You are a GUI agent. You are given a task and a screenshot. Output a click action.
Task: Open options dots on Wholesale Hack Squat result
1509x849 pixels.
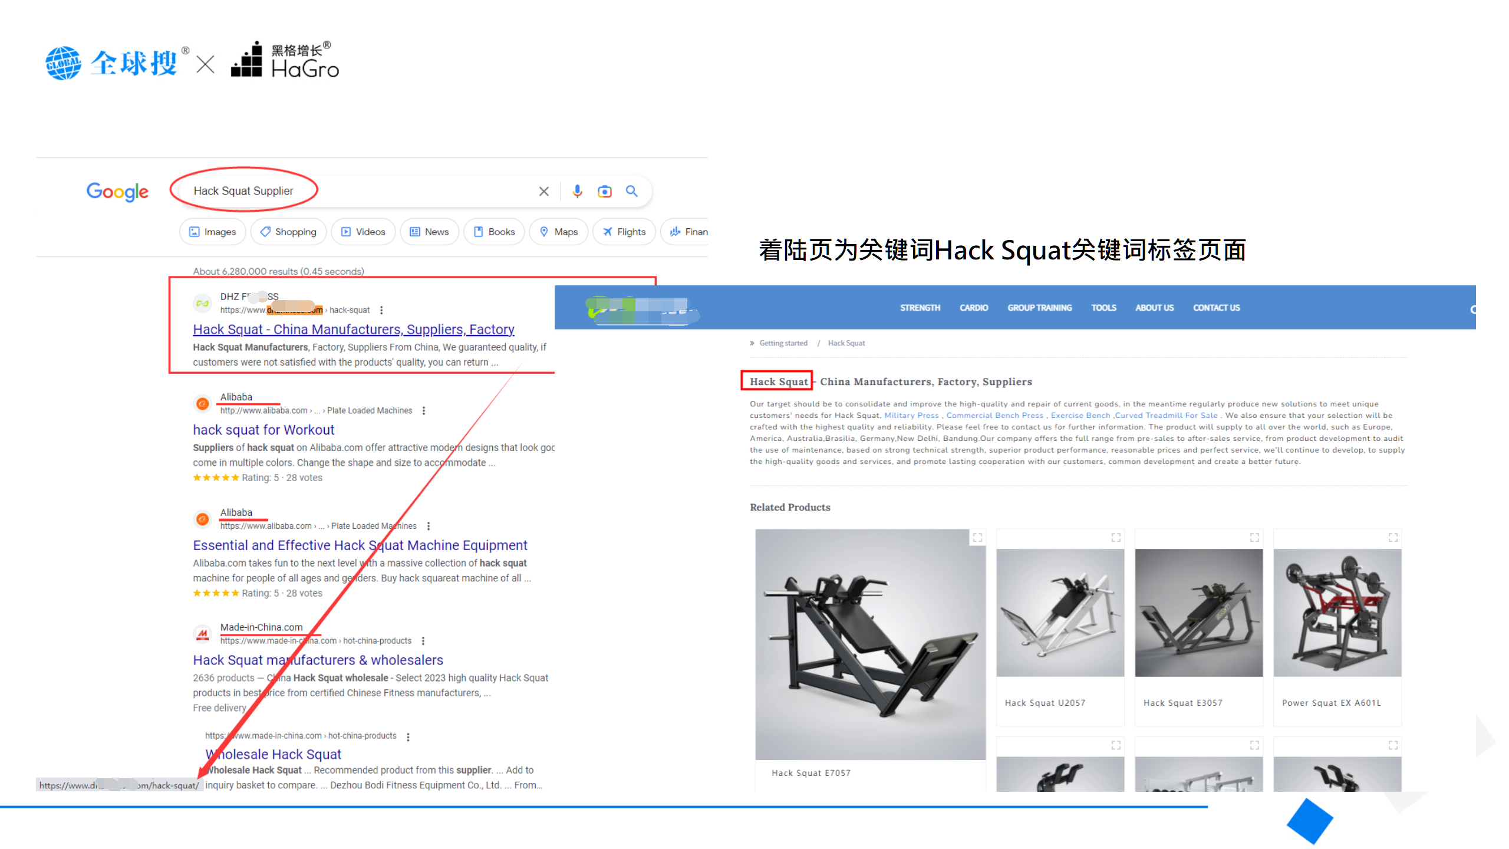(408, 736)
